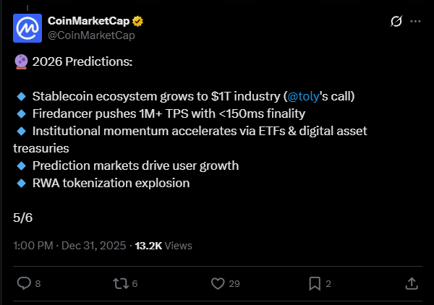Click the Grok icon beside the post menu
Screen dimensions: 434x305
tap(396, 22)
